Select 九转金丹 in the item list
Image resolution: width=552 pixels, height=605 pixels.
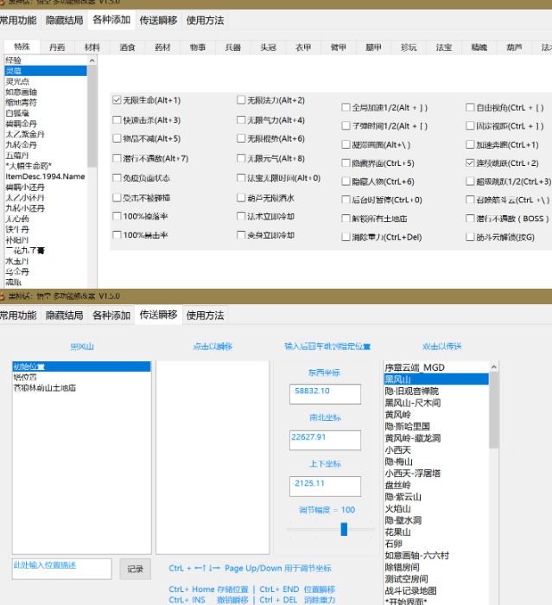point(21,145)
